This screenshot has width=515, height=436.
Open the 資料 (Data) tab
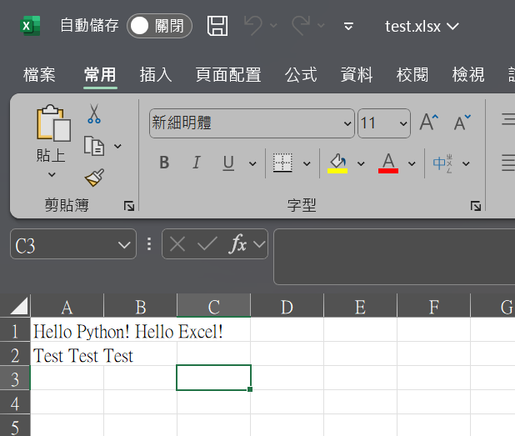357,74
